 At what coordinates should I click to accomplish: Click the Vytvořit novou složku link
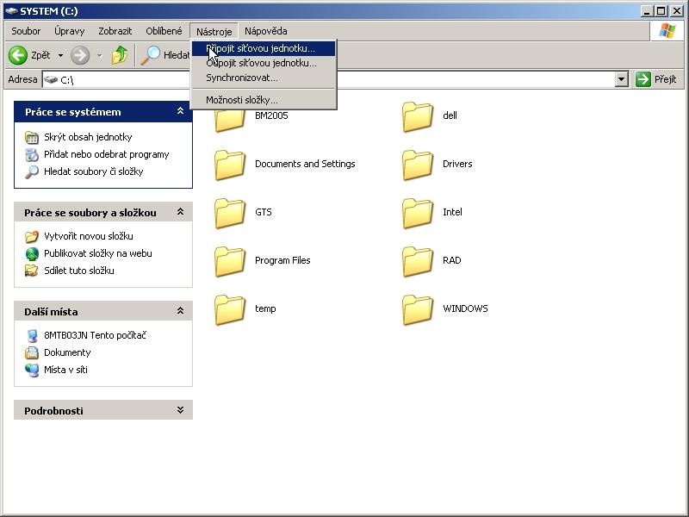89,236
